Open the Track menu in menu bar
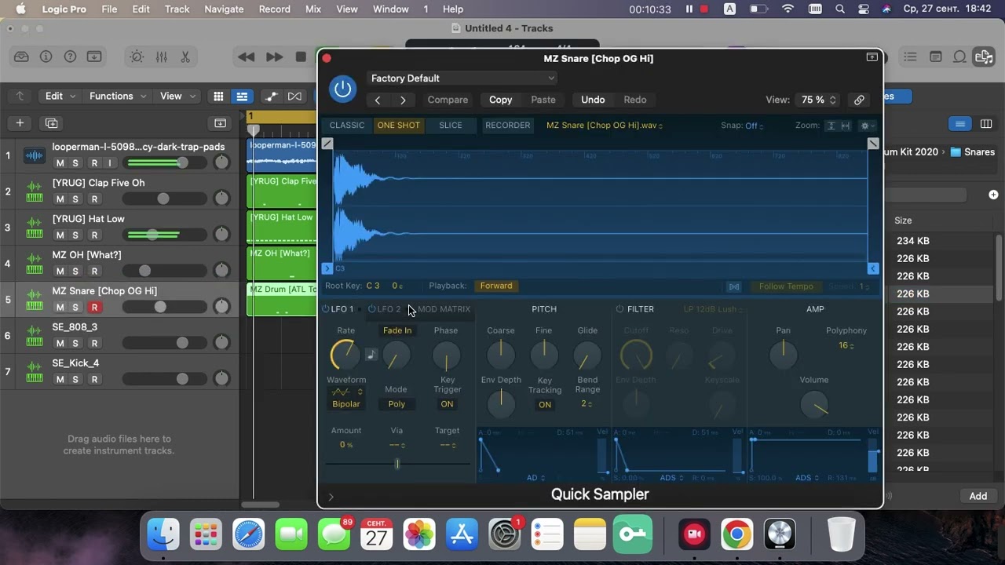Viewport: 1005px width, 565px height. [x=177, y=9]
